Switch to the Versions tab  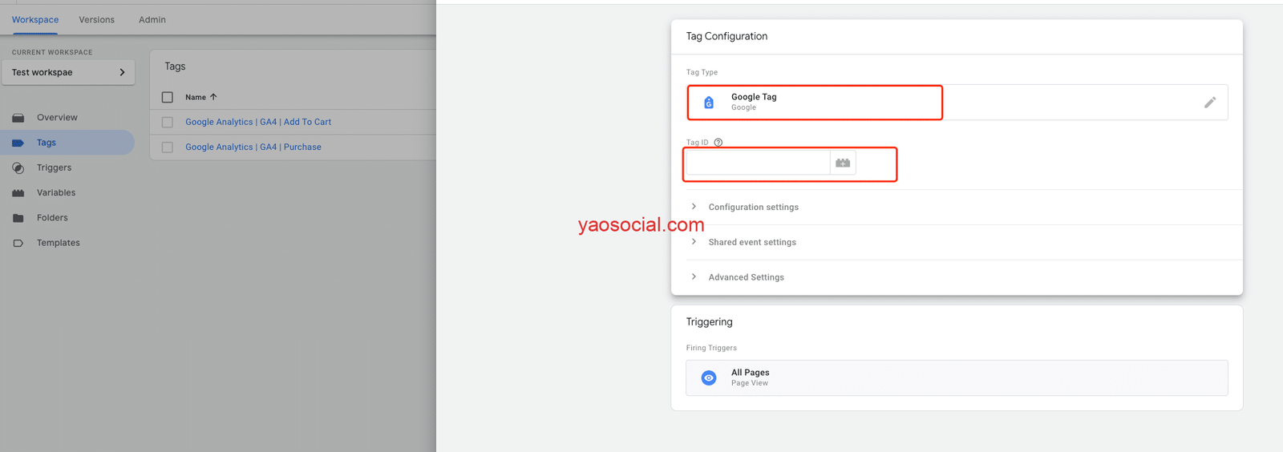pos(96,19)
